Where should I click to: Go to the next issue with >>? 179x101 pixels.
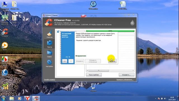click(x=71, y=61)
